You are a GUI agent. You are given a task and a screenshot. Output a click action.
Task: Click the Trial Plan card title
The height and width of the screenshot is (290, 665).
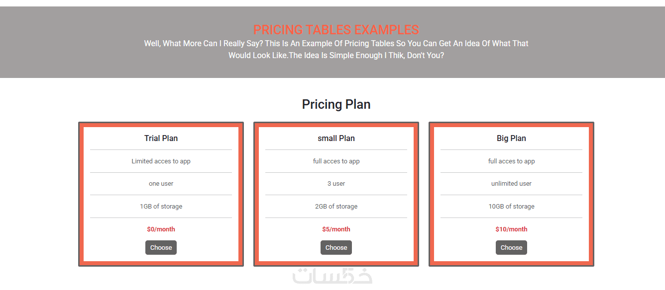click(x=161, y=138)
